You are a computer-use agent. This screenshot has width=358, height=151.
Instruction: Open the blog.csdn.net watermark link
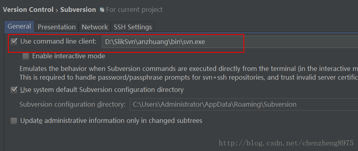tap(286, 143)
